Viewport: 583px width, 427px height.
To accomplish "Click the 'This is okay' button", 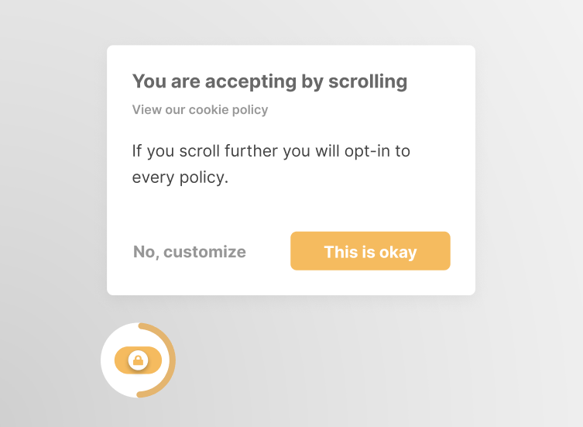I will tap(370, 251).
